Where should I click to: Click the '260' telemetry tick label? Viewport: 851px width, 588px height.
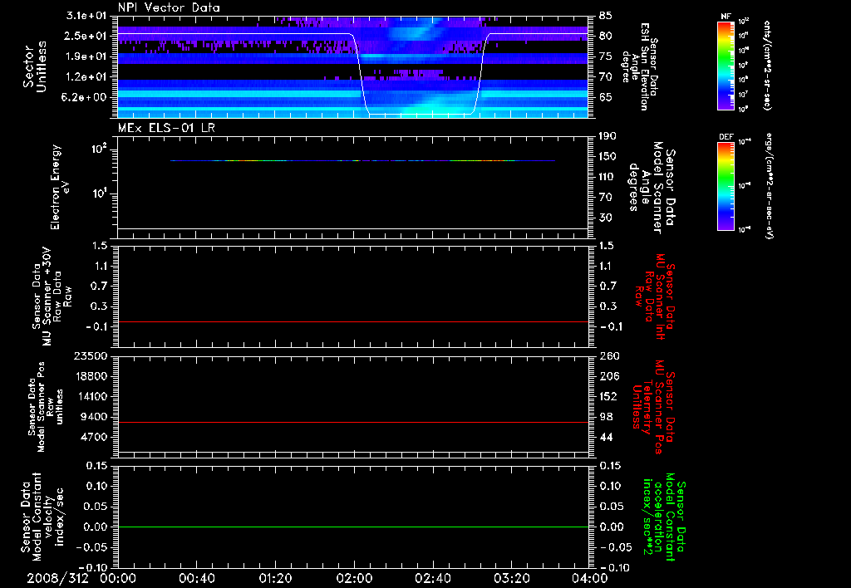point(609,355)
